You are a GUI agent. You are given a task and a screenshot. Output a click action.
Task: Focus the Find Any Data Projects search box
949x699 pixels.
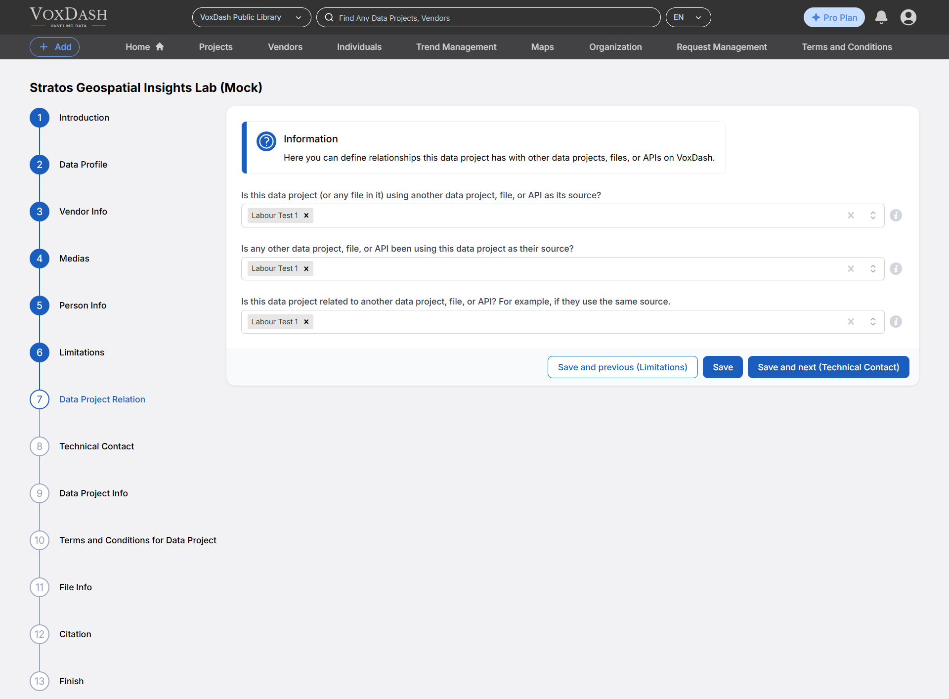[x=488, y=18]
